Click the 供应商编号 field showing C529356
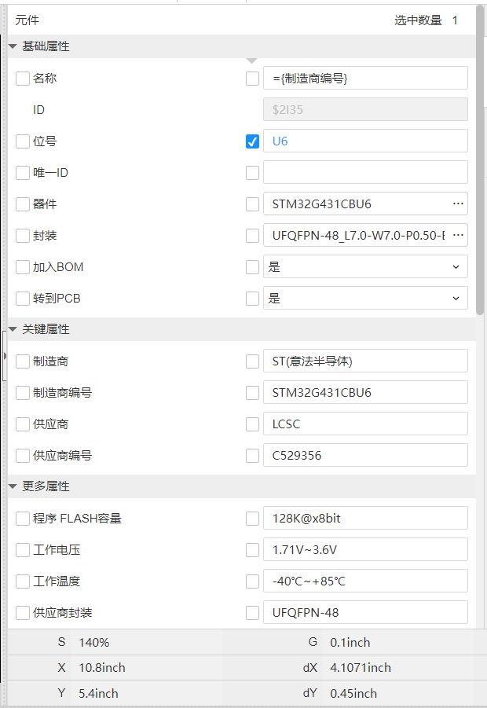 point(365,456)
